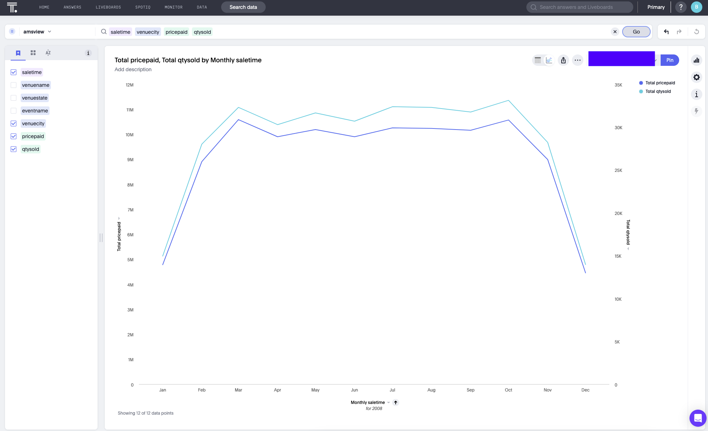Go to the Liveboards menu
This screenshot has width=708, height=431.
(x=108, y=7)
